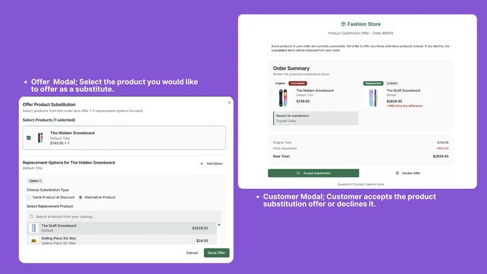Click the plus icon beside Add Option

point(201,163)
